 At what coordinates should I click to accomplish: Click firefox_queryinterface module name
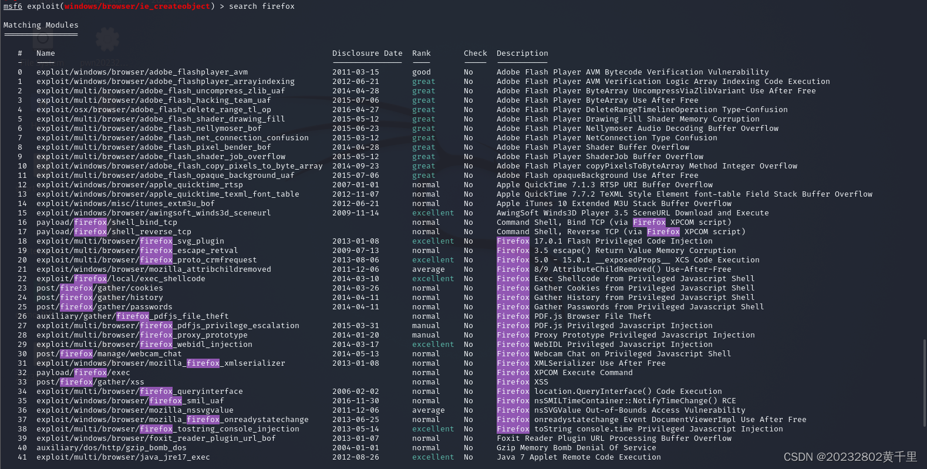(x=140, y=392)
